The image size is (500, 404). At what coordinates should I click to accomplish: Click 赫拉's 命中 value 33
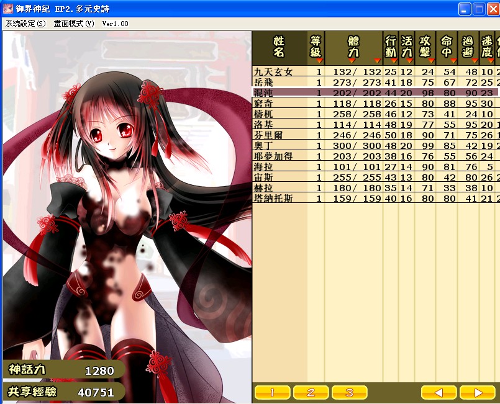click(x=449, y=188)
